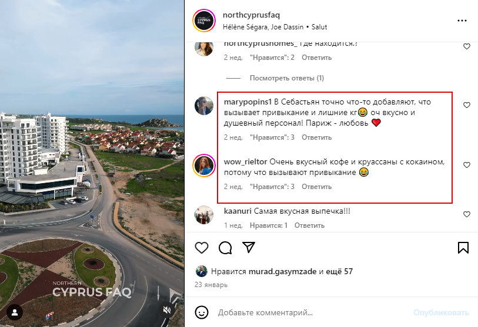
Task: Expand replies via Посмотреть ответы (1)
Action: (x=286, y=78)
